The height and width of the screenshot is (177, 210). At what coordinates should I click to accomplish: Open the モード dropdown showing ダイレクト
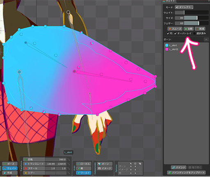184,7
